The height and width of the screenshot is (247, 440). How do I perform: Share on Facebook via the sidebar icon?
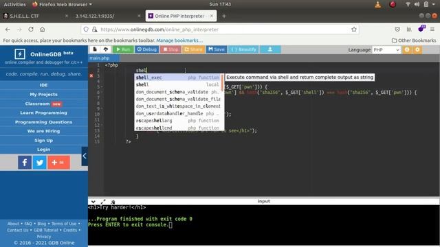click(x=25, y=163)
